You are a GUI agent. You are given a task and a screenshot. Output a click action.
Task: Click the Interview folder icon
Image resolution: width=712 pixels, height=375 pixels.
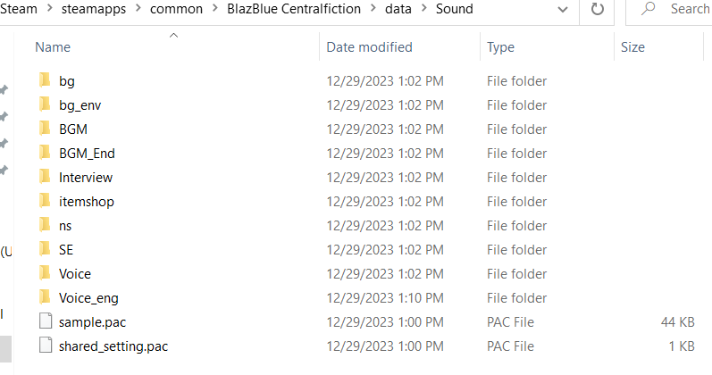pos(45,178)
